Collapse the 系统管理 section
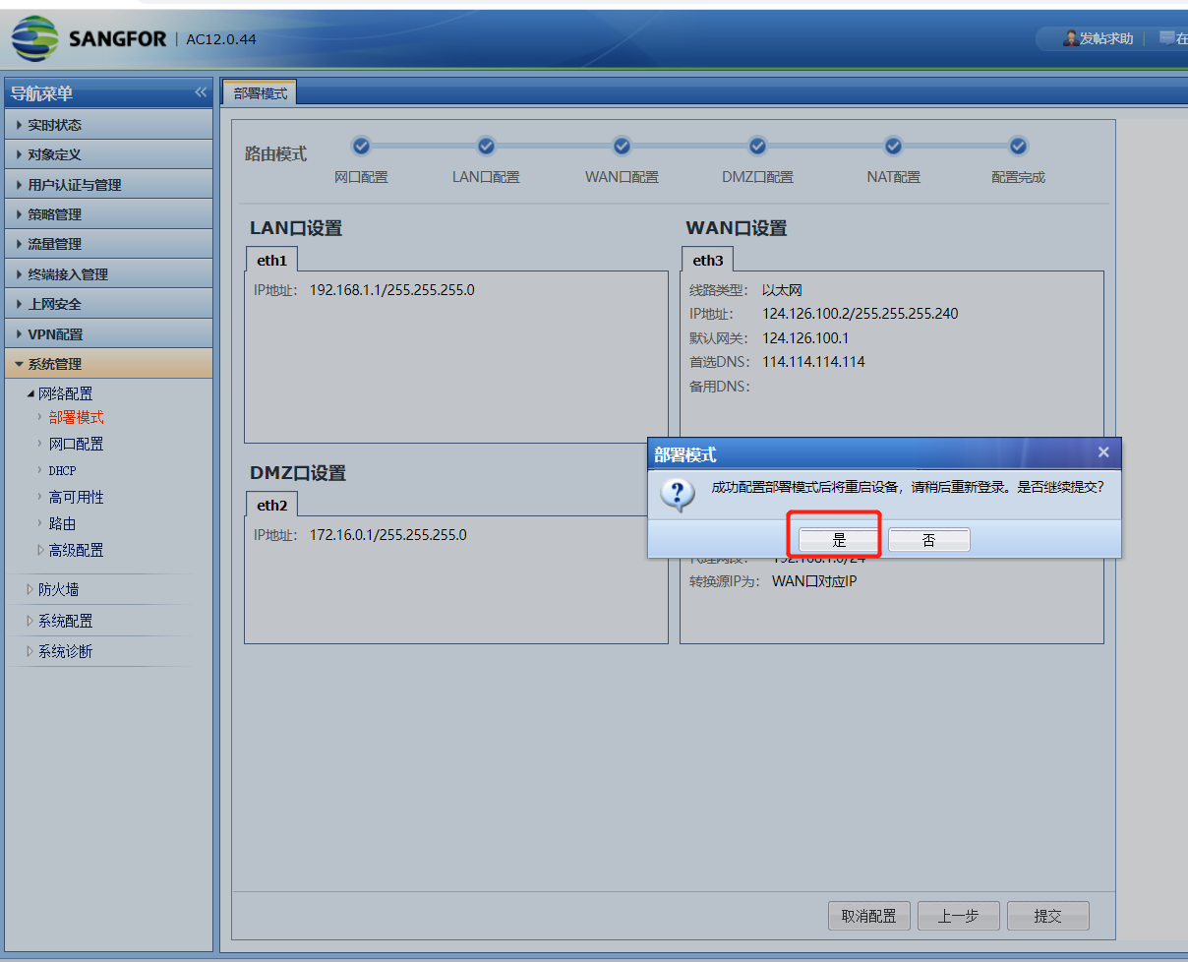The image size is (1188, 962). (55, 364)
